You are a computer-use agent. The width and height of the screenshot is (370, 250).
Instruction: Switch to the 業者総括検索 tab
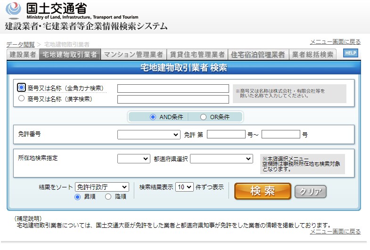312,55
